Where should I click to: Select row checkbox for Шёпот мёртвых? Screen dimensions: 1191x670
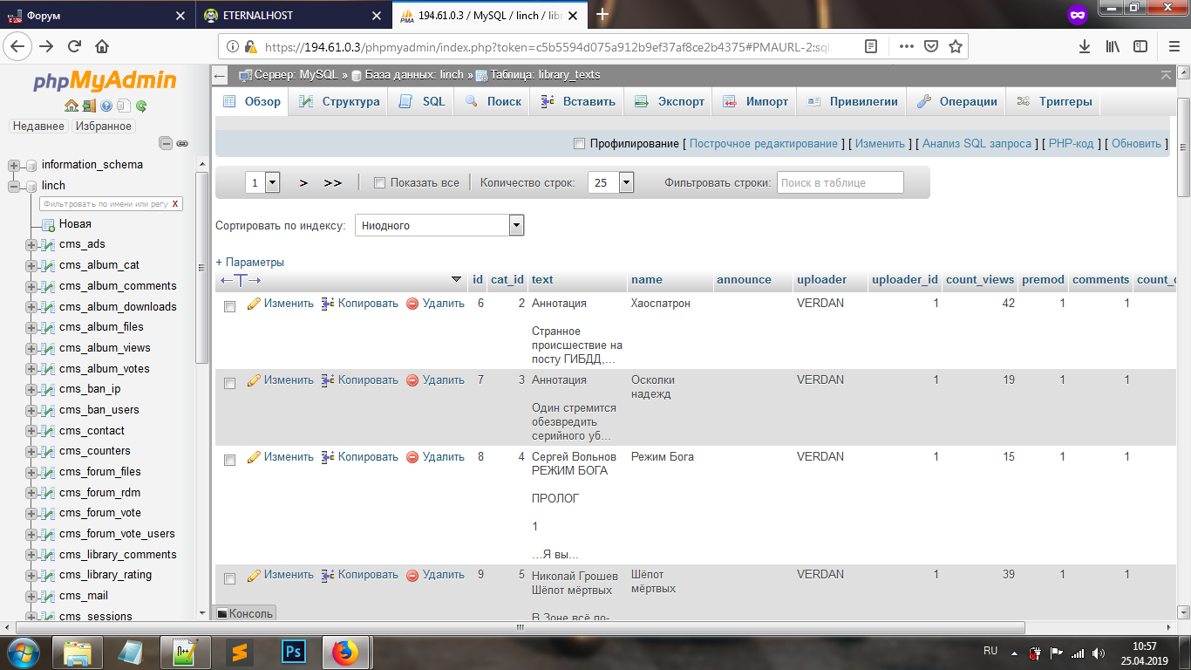coord(230,578)
